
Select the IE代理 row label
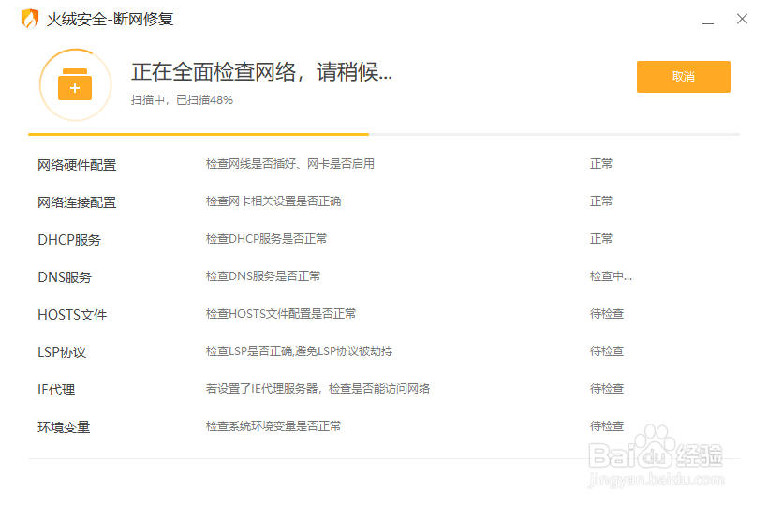(56, 390)
